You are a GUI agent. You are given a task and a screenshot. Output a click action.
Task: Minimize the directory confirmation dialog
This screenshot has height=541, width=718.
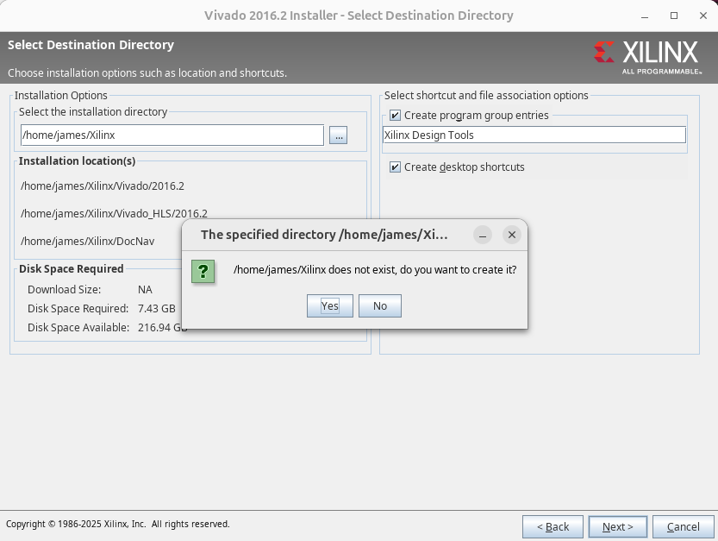[x=483, y=235]
